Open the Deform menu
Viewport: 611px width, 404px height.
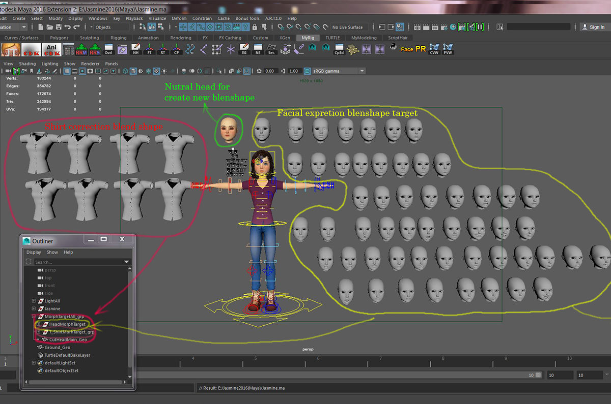[x=179, y=18]
